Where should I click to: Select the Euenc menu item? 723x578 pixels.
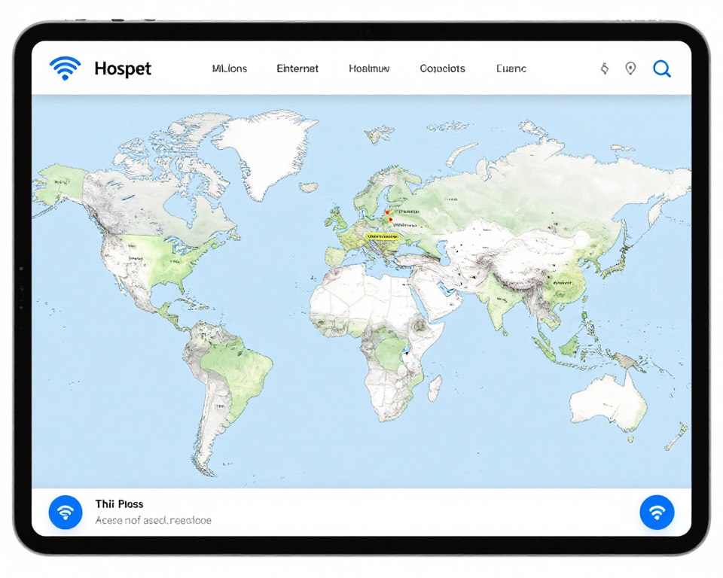[511, 68]
